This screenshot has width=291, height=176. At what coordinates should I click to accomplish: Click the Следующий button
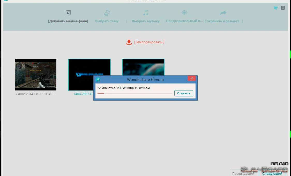[x=272, y=173]
